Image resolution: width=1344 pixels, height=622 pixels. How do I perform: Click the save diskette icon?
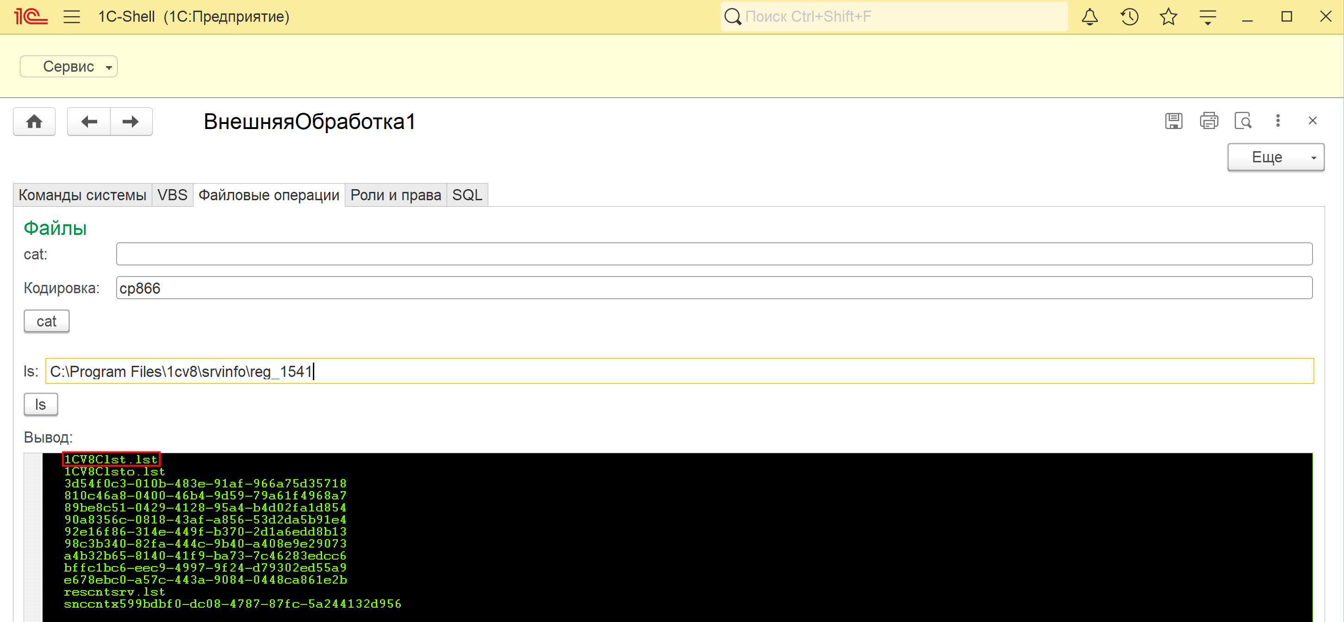coord(1173,121)
